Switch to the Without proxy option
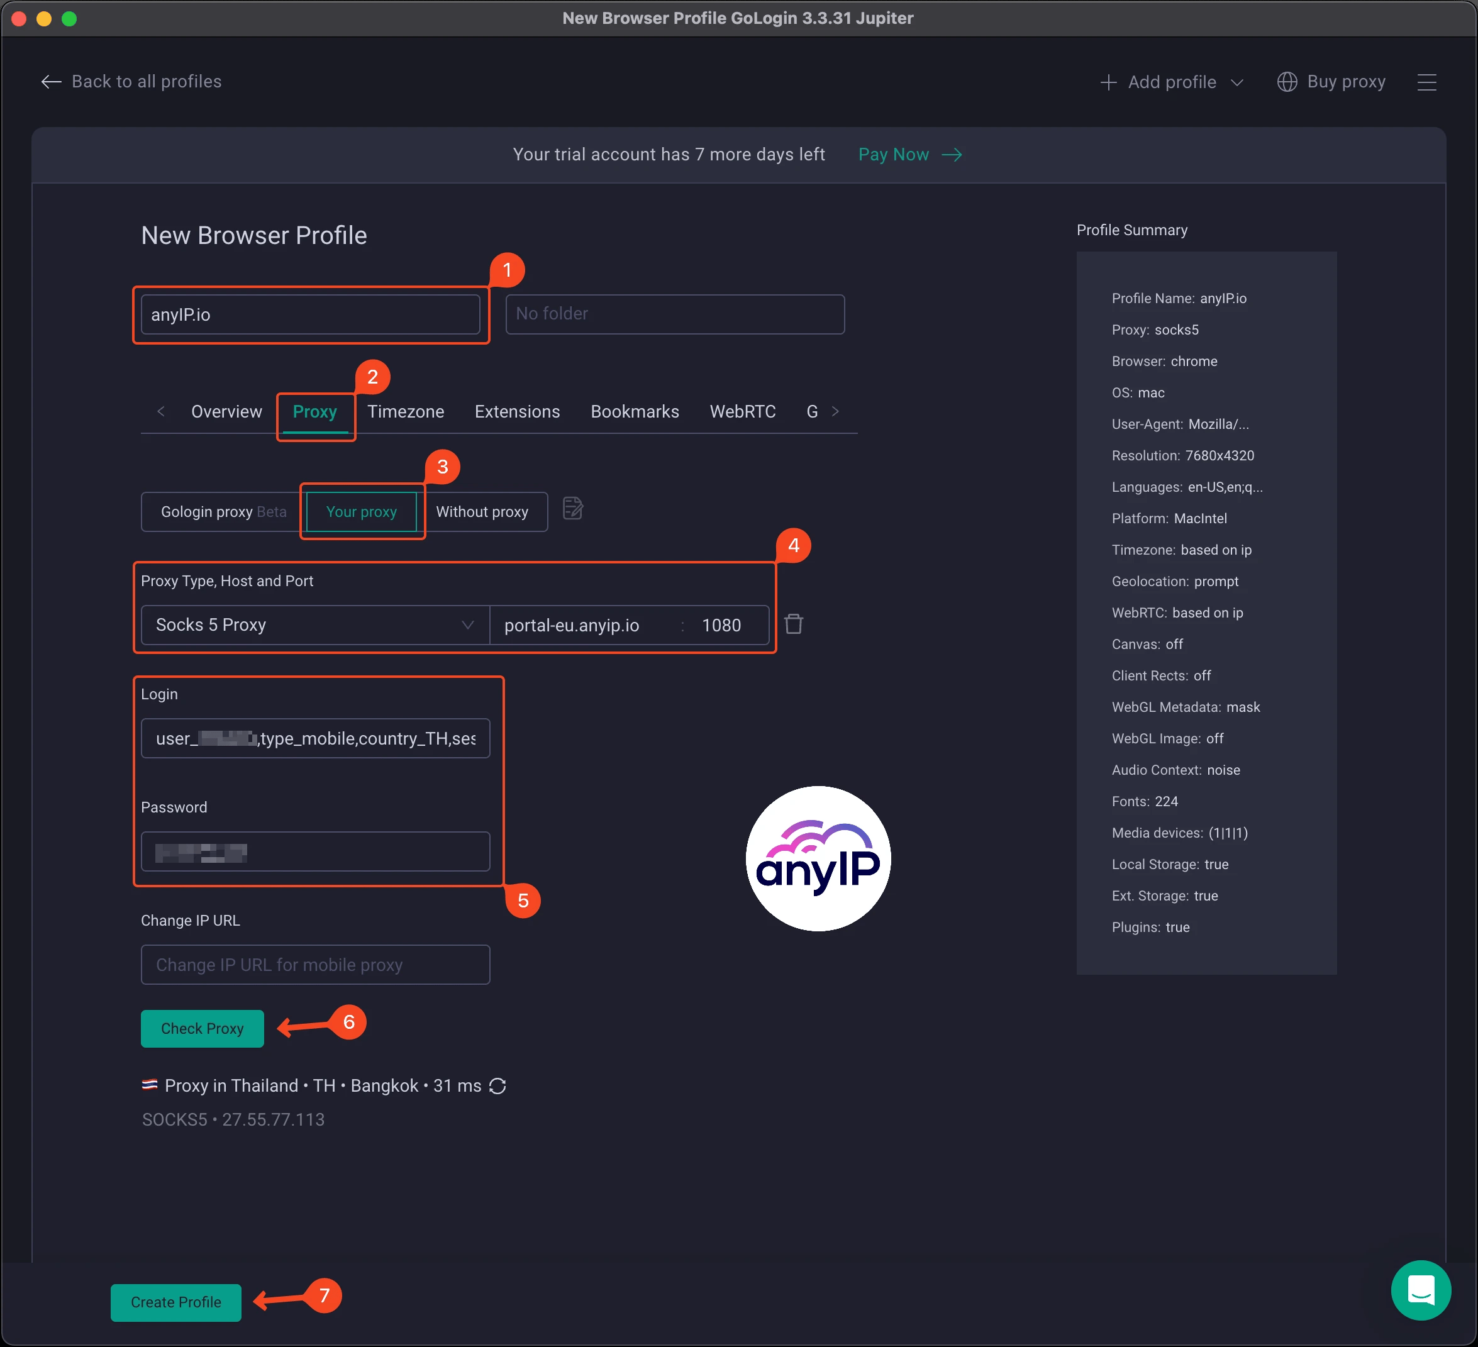The height and width of the screenshot is (1347, 1478). click(482, 511)
